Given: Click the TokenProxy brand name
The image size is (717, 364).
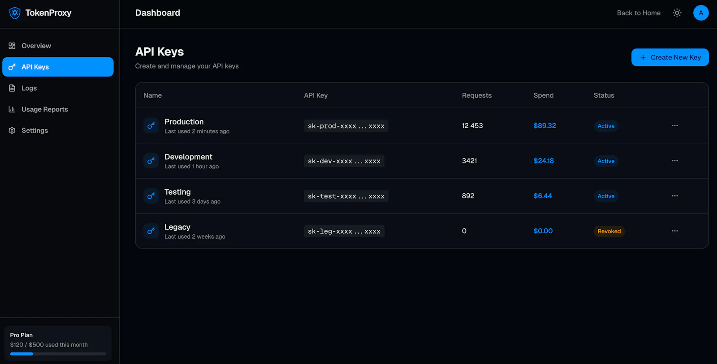Looking at the screenshot, I should coord(48,13).
